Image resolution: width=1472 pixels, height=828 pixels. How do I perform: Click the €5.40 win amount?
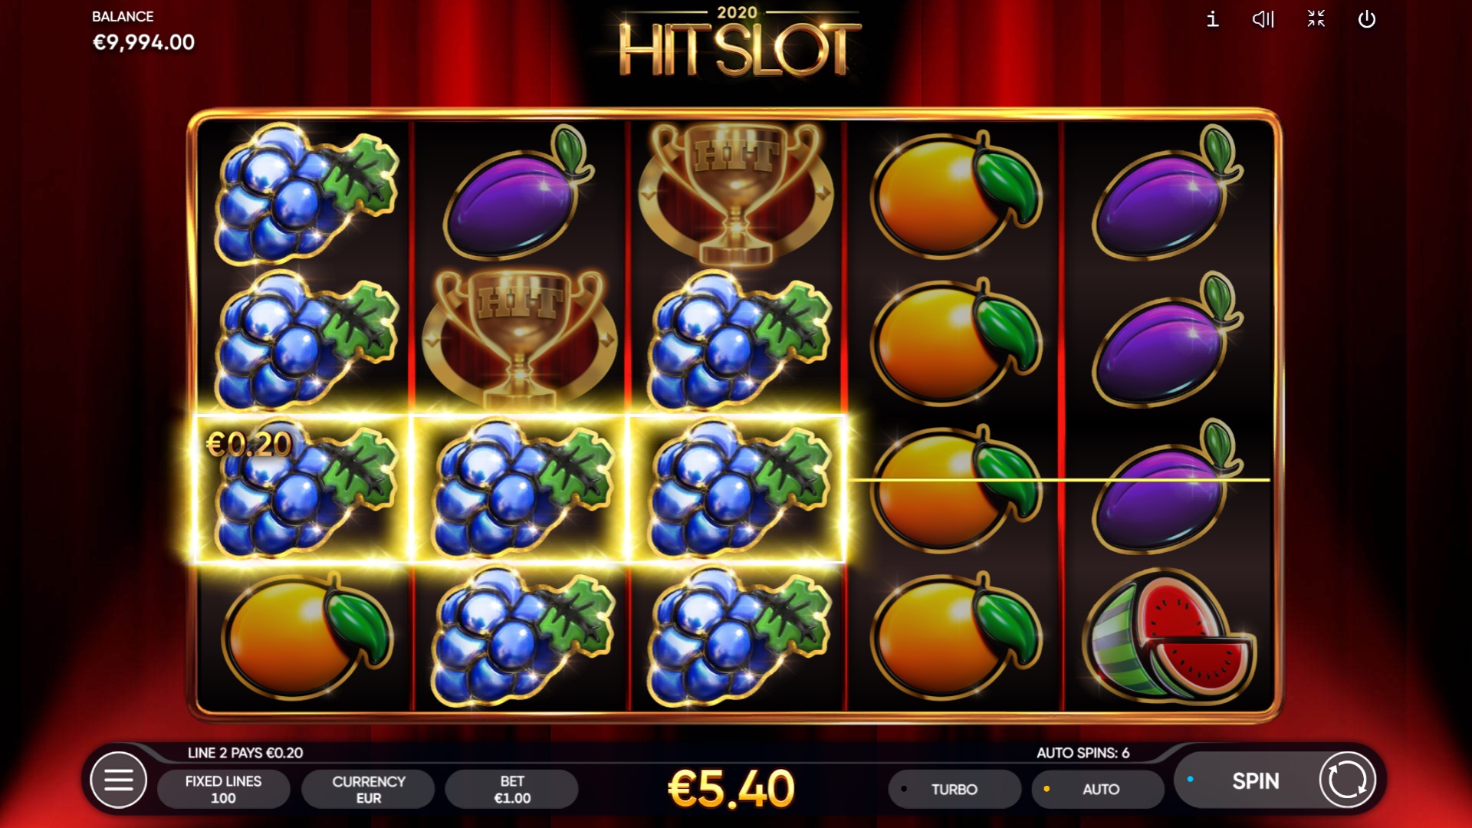pyautogui.click(x=731, y=789)
